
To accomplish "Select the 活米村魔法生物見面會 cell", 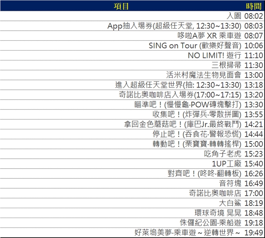I will tap(204, 75).
